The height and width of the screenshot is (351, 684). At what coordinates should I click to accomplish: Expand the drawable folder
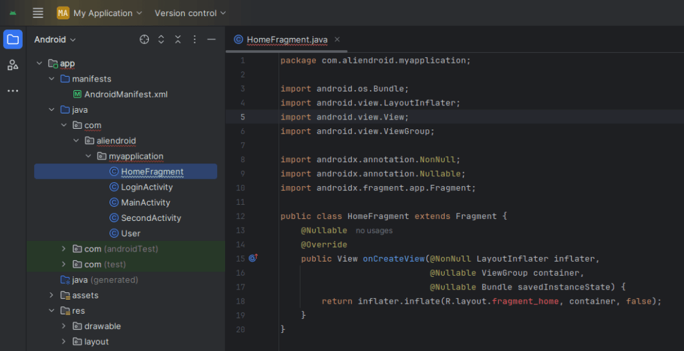(x=63, y=326)
